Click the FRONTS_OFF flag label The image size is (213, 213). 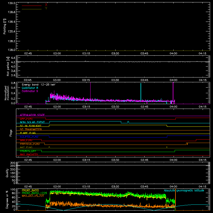tap(28, 151)
